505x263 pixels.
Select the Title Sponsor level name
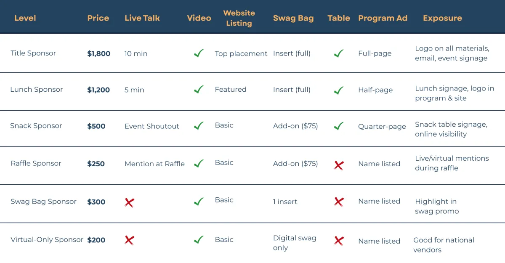[x=33, y=53]
